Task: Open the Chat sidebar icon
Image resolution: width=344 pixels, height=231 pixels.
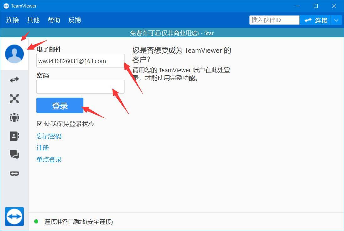Action: point(14,155)
